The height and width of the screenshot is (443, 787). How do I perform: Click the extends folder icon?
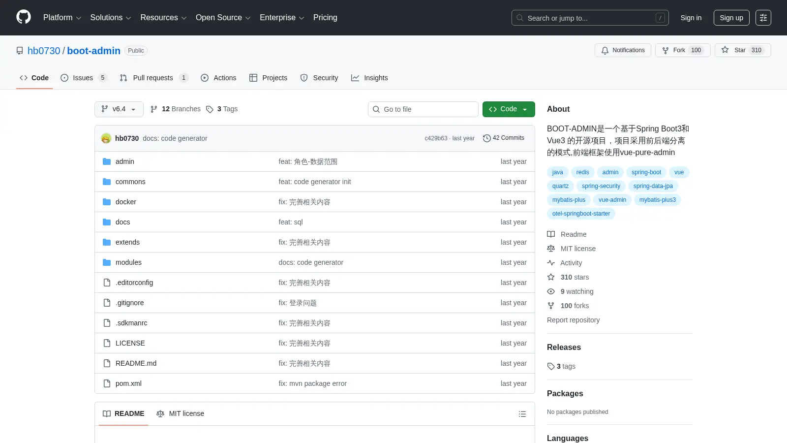pos(107,242)
